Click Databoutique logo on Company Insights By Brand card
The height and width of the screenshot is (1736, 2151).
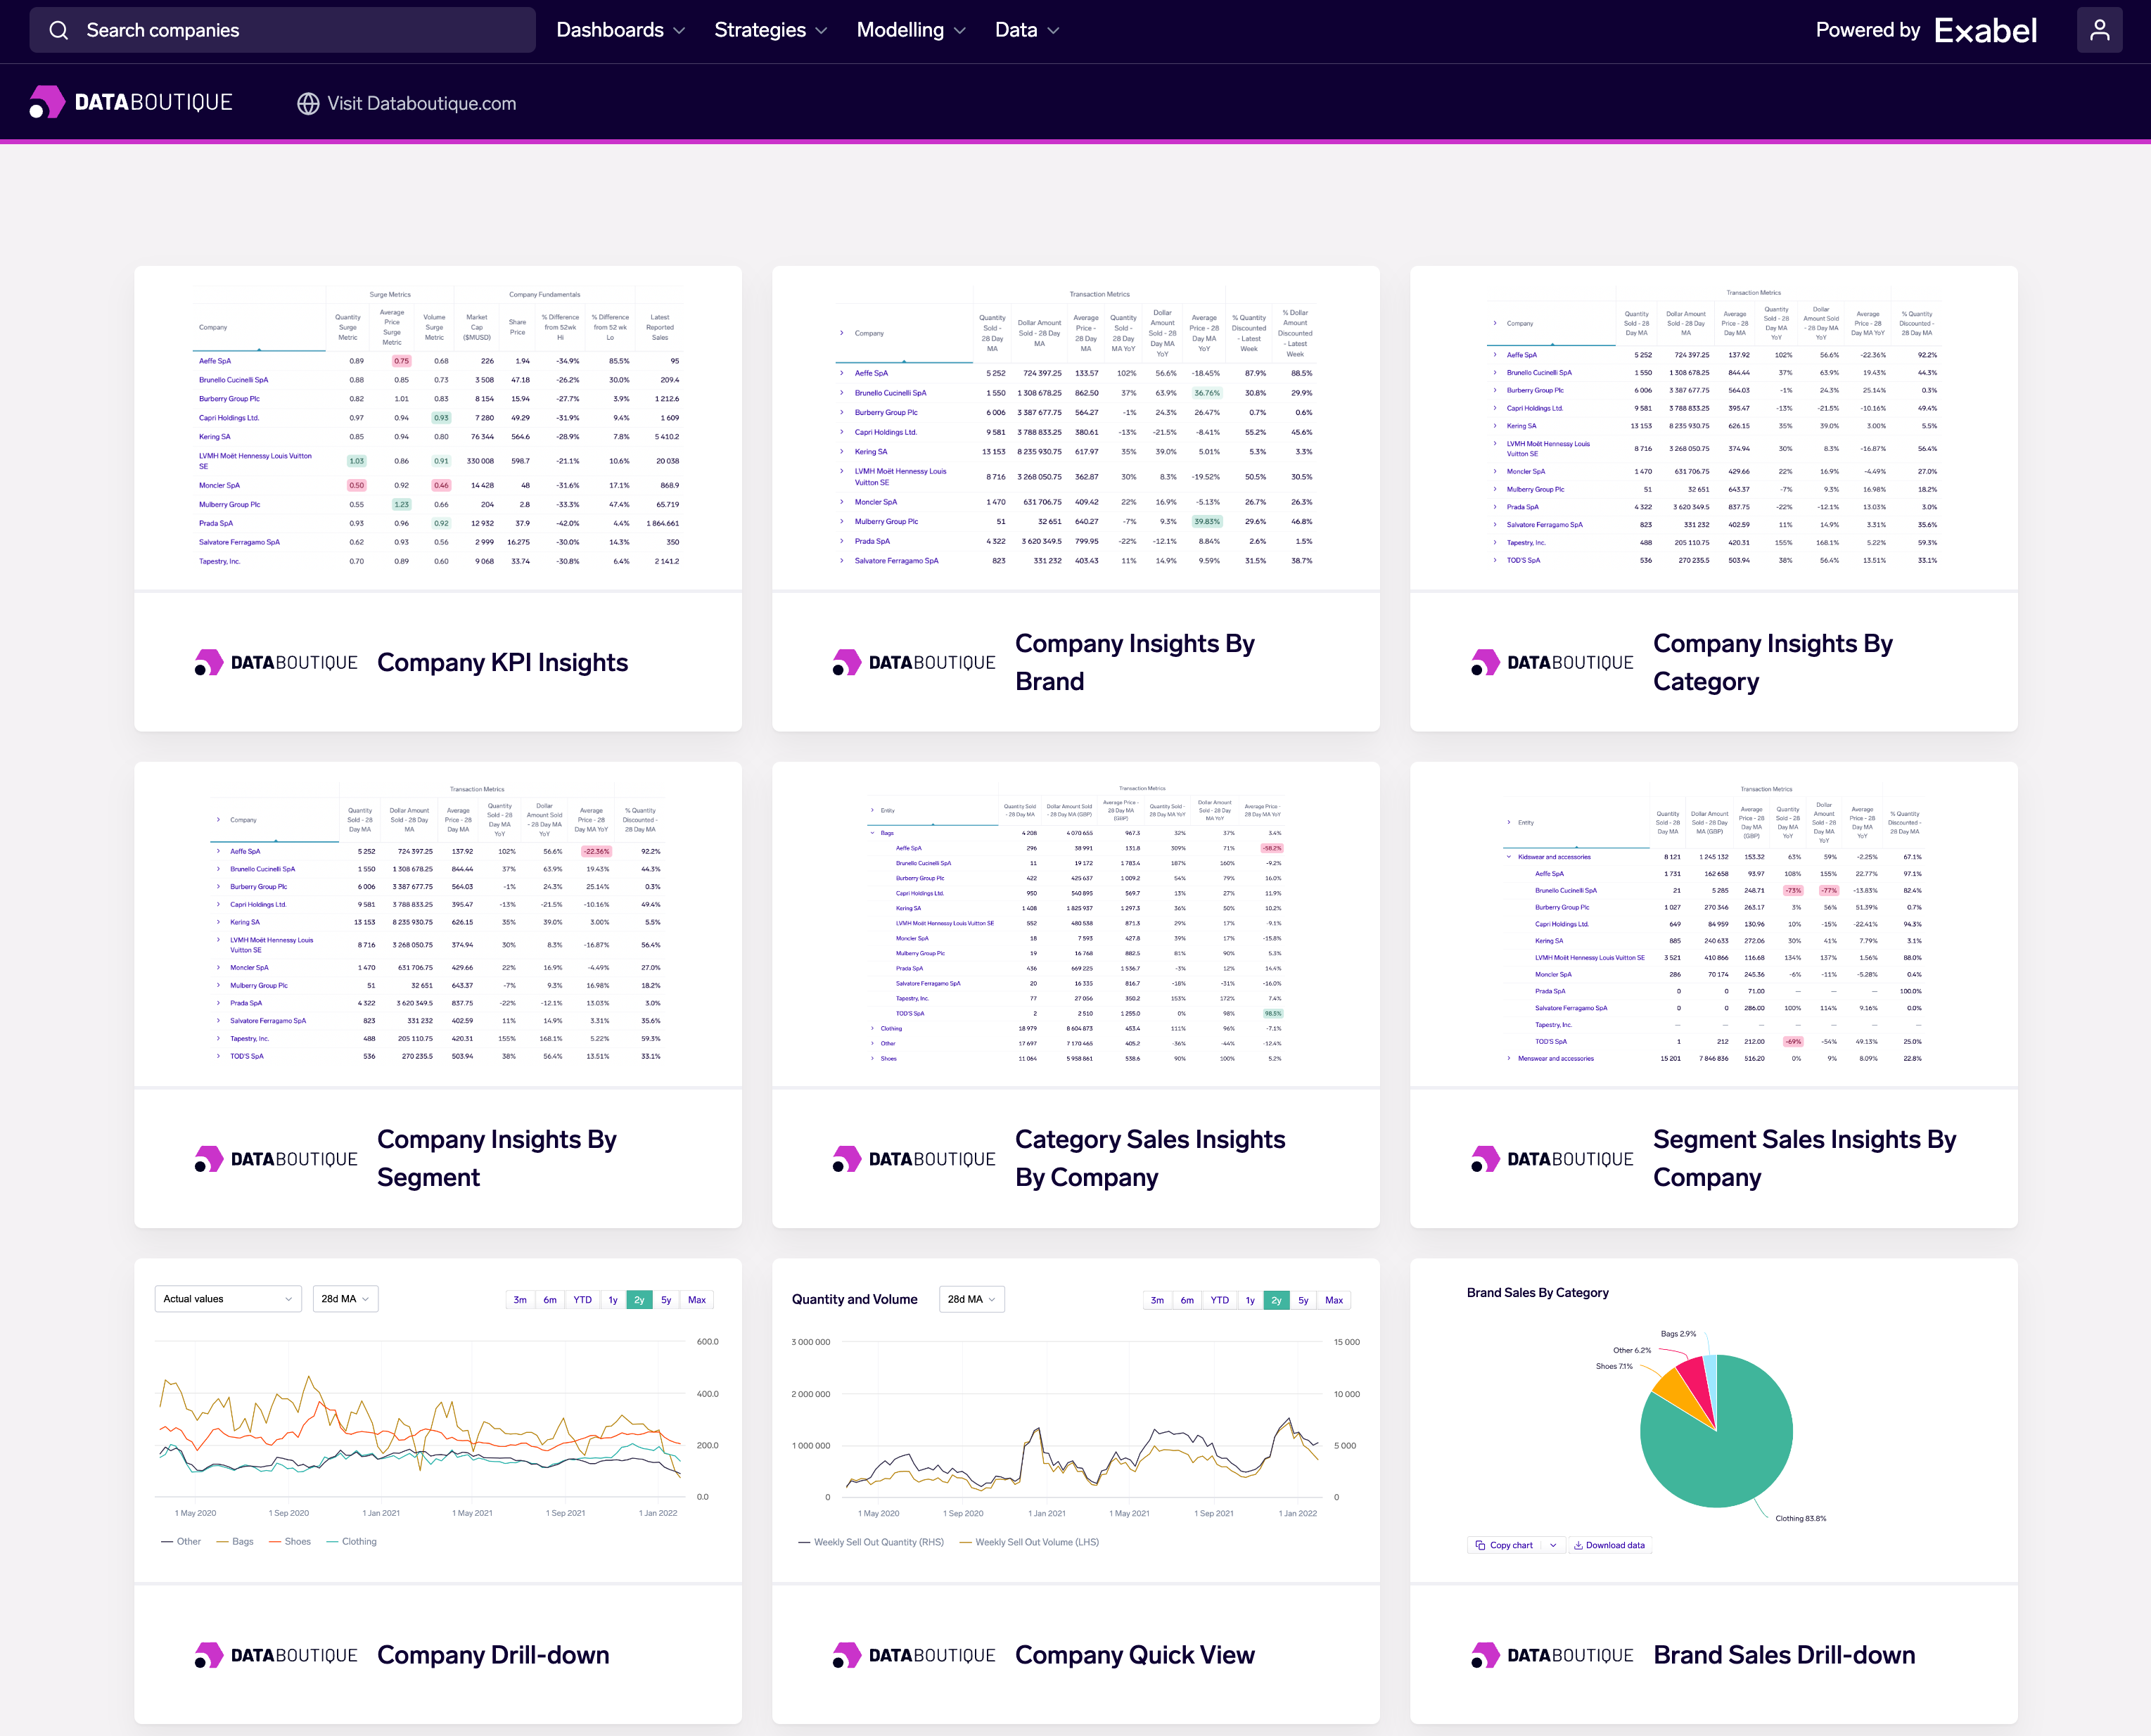[x=914, y=662]
